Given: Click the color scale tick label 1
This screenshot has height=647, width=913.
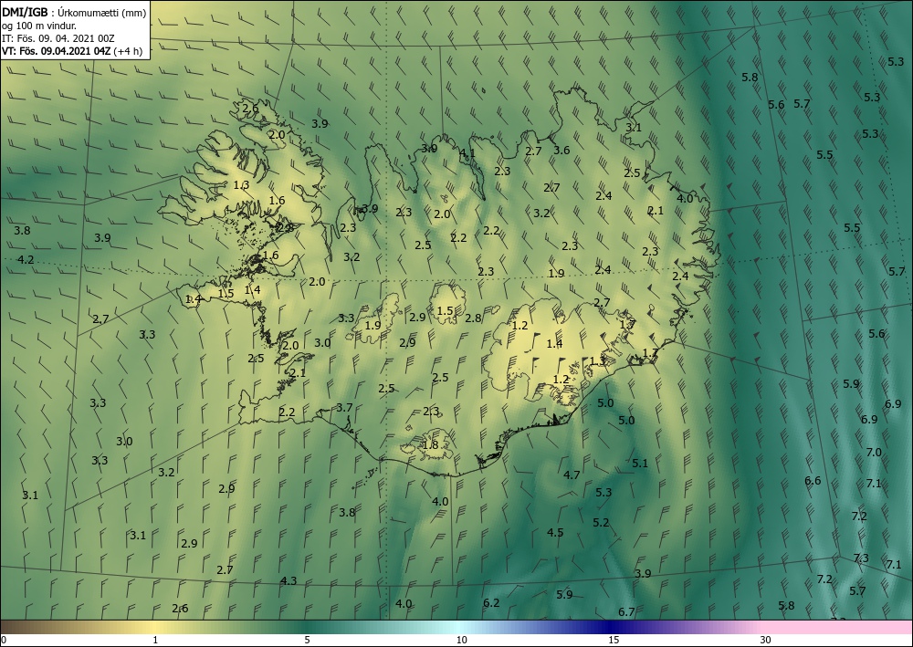Looking at the screenshot, I should 155,640.
